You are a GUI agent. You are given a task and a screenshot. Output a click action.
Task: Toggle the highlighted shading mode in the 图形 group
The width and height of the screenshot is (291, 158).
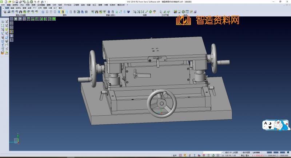[62, 12]
